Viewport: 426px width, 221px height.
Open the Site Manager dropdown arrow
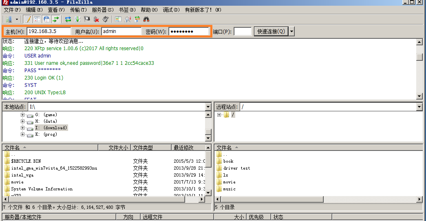pyautogui.click(x=17, y=19)
